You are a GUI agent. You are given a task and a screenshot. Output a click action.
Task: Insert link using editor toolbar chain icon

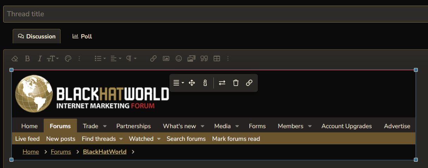point(153,58)
